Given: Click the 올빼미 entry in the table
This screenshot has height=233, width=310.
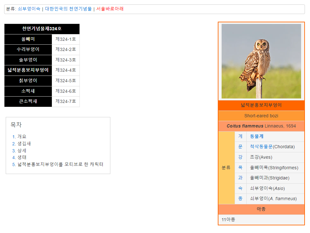Looking at the screenshot, I should [28, 39].
